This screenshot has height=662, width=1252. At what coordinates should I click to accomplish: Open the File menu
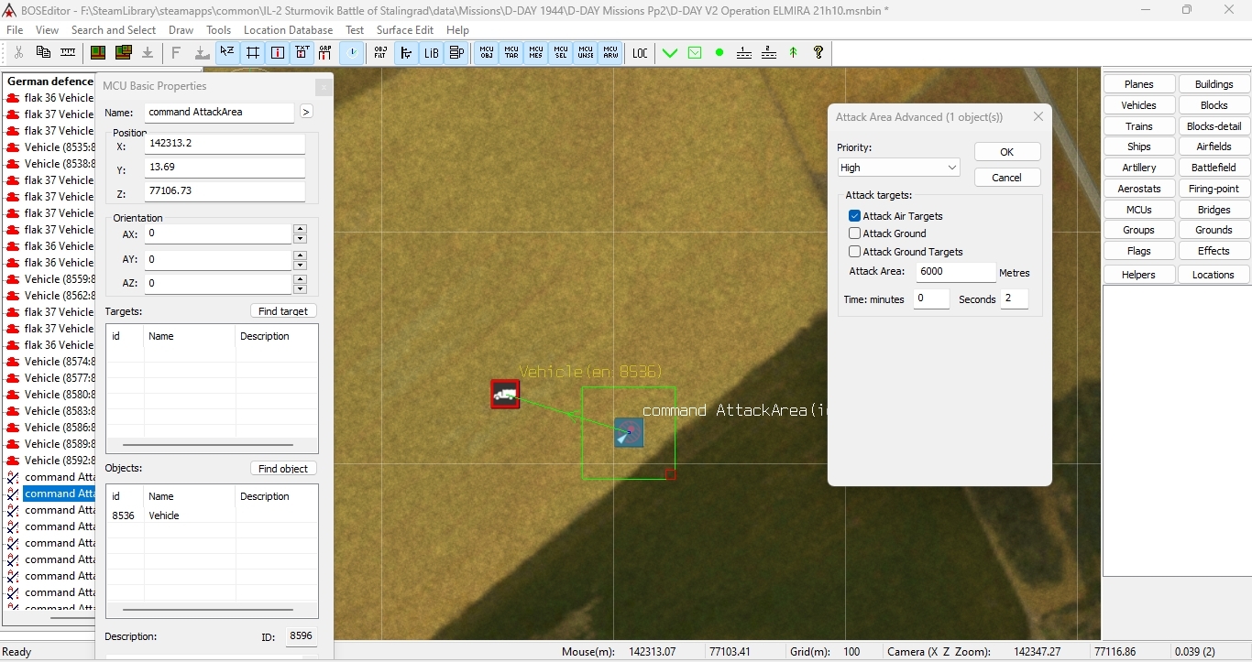pos(15,30)
